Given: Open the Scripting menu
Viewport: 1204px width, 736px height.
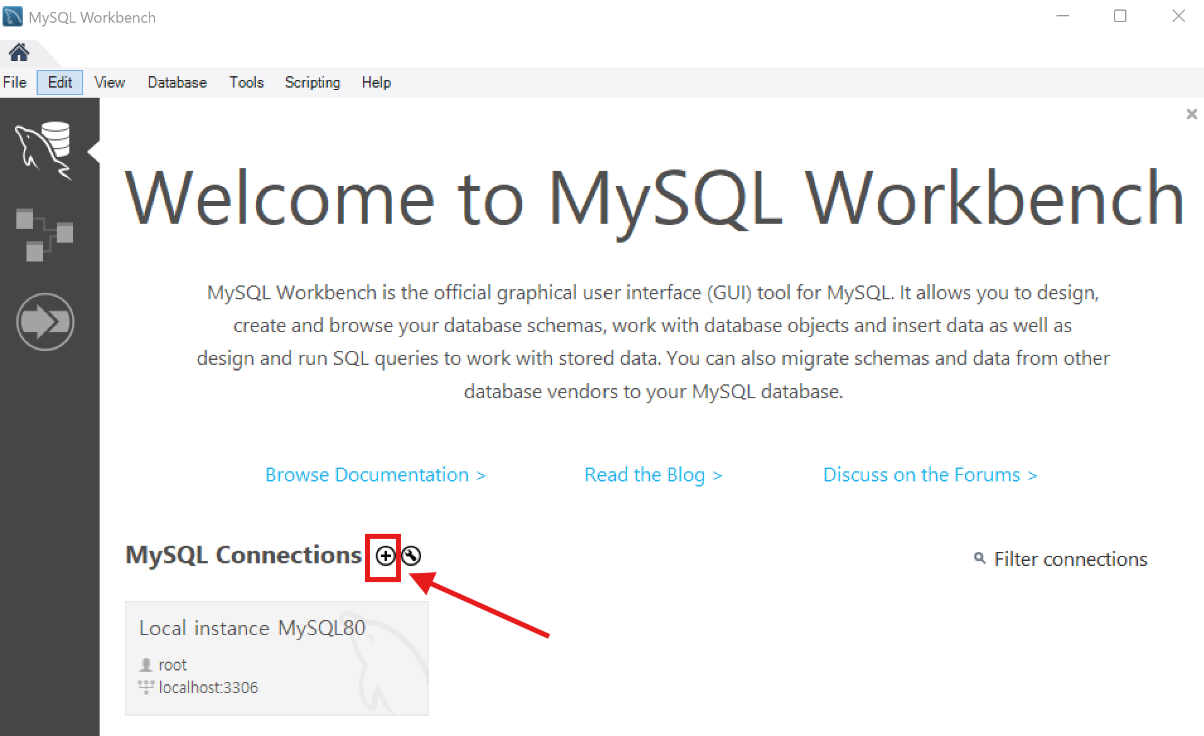Looking at the screenshot, I should click(312, 83).
